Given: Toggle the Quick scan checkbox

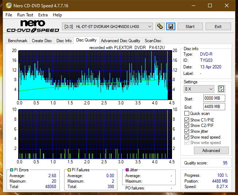Looking at the screenshot, I should 187,114.
